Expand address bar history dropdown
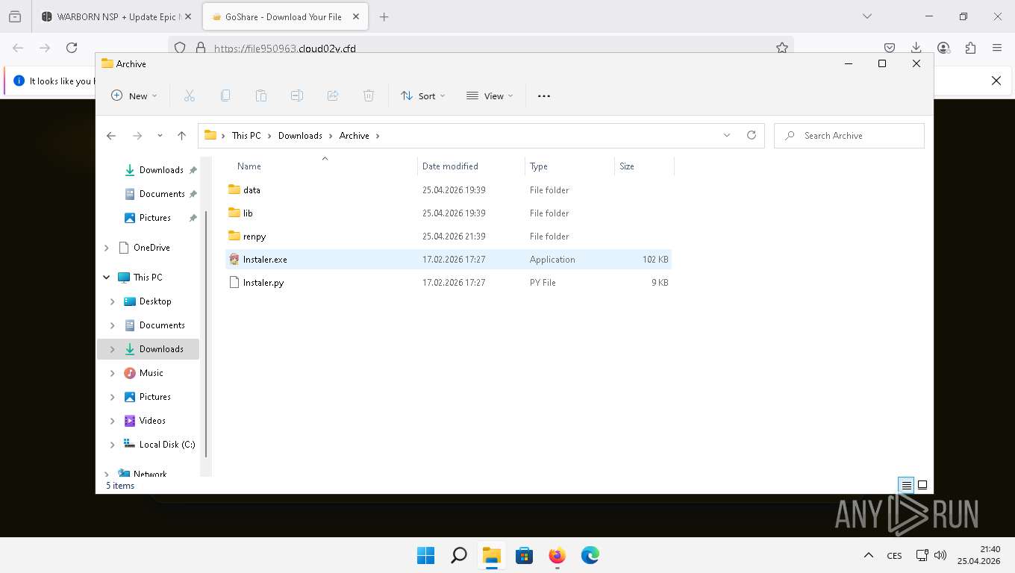 (x=727, y=135)
